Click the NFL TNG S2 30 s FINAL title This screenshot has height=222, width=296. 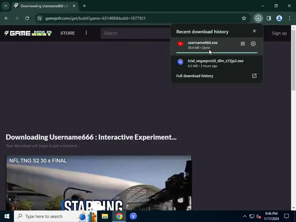coord(38,161)
